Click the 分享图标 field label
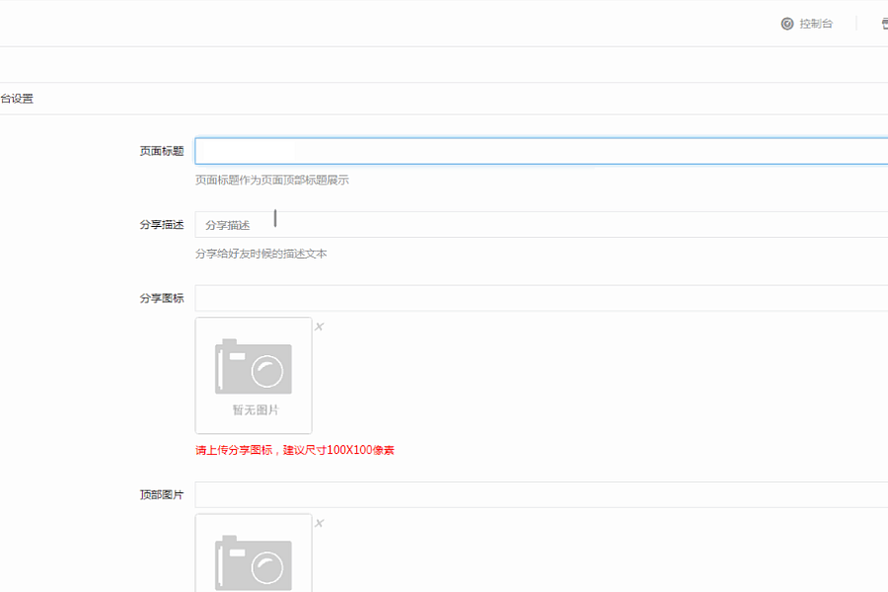888x592 pixels. [x=162, y=298]
